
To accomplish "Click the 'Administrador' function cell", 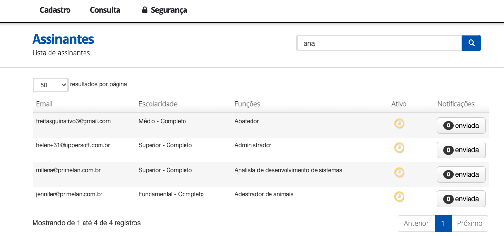I will [253, 145].
